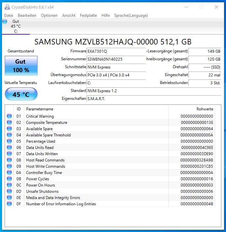This screenshot has width=226, height=232.
Task: Click the status orb for Data Units Read
Action: 9,147
